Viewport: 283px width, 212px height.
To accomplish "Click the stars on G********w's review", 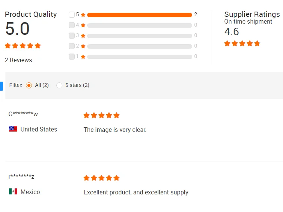I will click(x=101, y=115).
